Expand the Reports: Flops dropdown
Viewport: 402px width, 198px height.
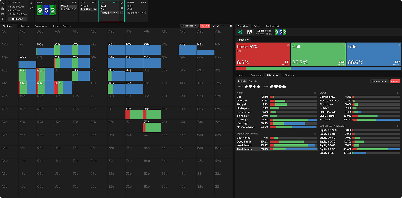click(x=62, y=26)
